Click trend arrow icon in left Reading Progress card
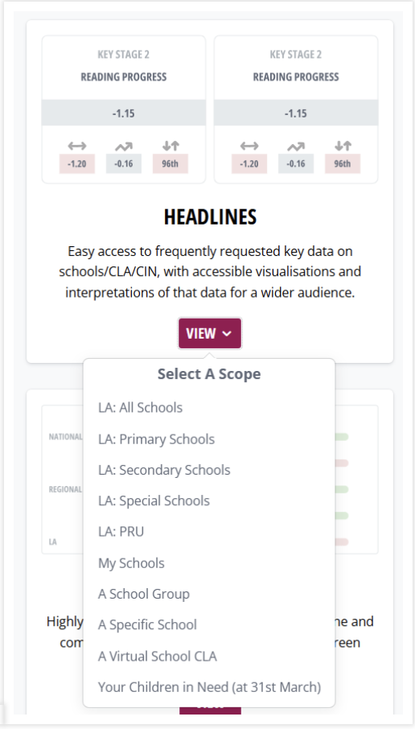Image resolution: width=415 pixels, height=729 pixels. (124, 146)
